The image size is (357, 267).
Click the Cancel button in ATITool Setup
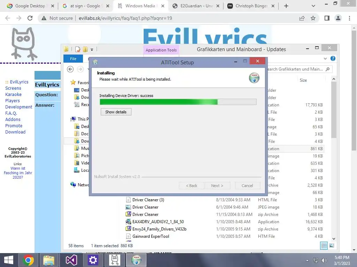tap(247, 186)
